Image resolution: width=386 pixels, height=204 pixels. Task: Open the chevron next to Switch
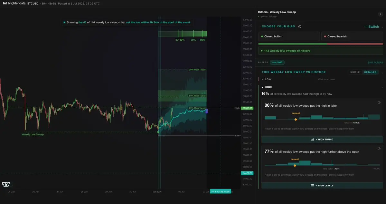(382, 27)
